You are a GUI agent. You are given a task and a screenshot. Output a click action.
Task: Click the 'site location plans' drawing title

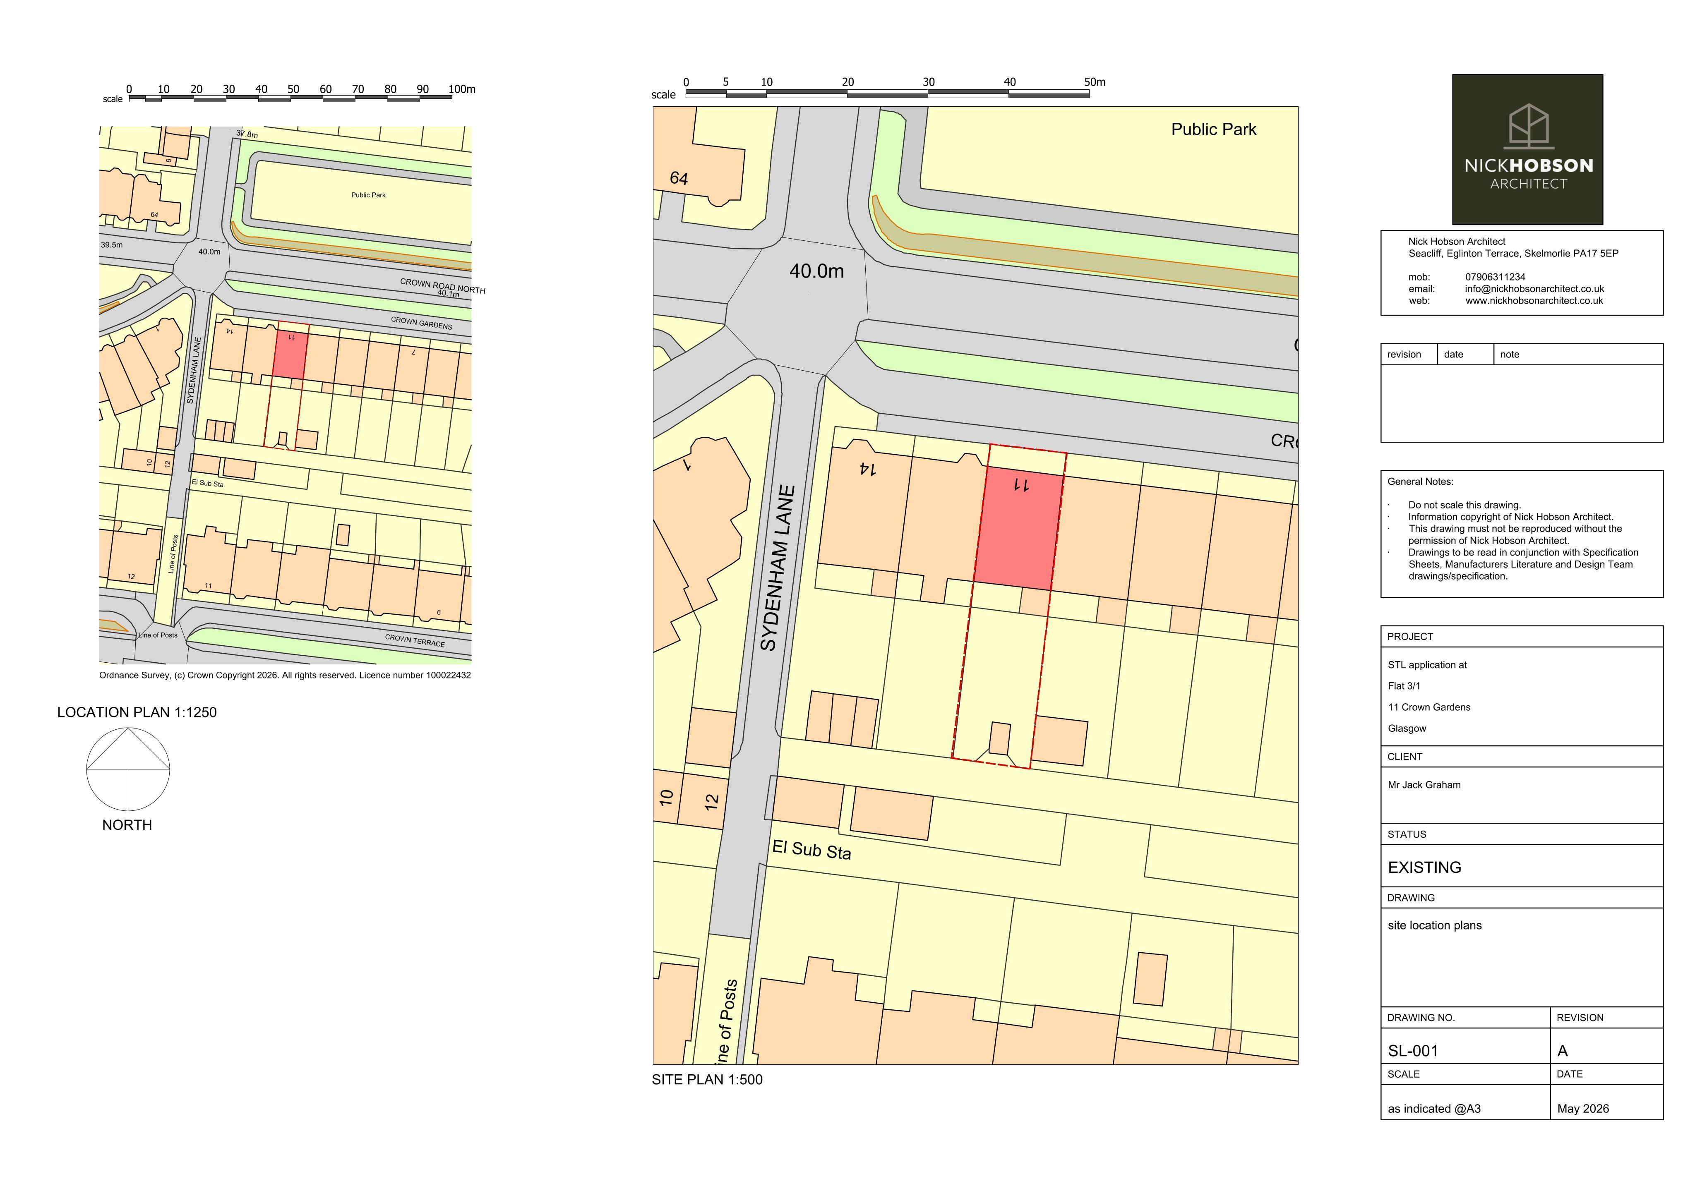coord(1434,926)
